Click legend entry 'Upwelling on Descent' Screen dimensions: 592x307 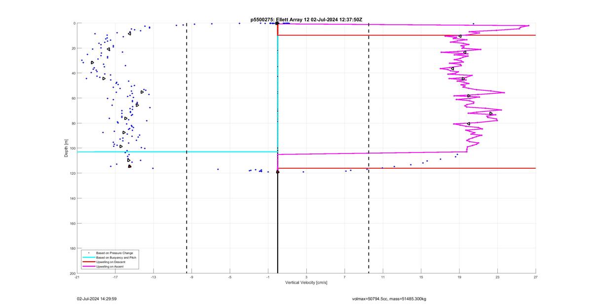point(111,262)
